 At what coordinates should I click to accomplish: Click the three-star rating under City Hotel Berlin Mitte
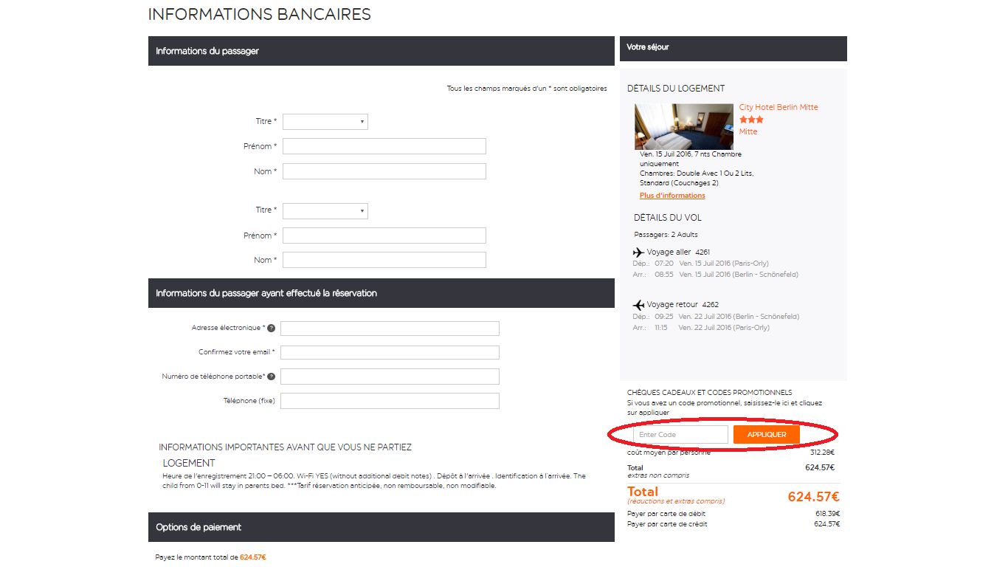point(750,118)
